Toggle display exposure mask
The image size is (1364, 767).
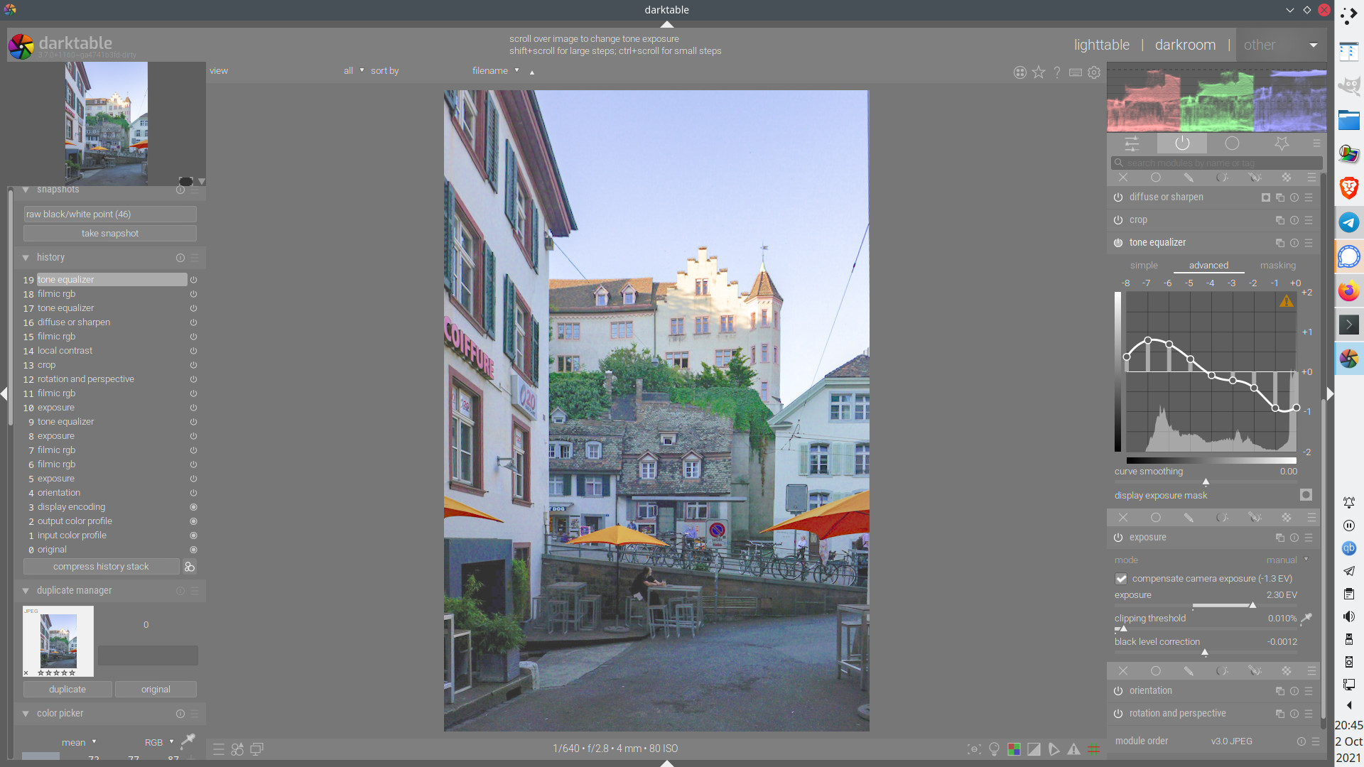1306,495
